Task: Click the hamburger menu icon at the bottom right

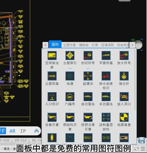Action: tap(143, 149)
